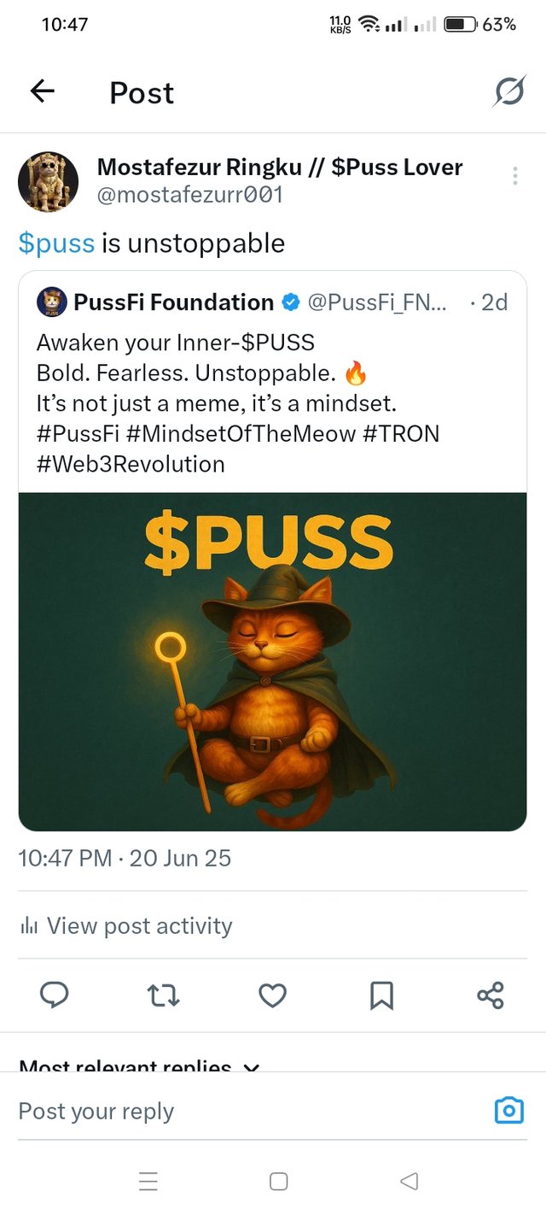
Task: Repost using the retweet icon
Action: click(x=163, y=995)
